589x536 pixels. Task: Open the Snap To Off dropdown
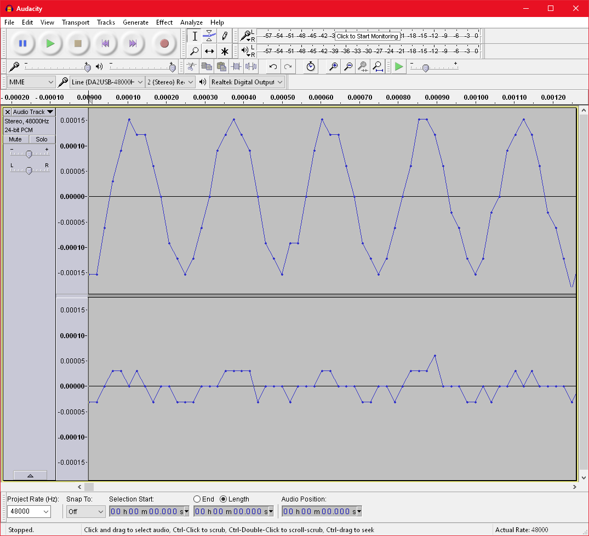(85, 511)
